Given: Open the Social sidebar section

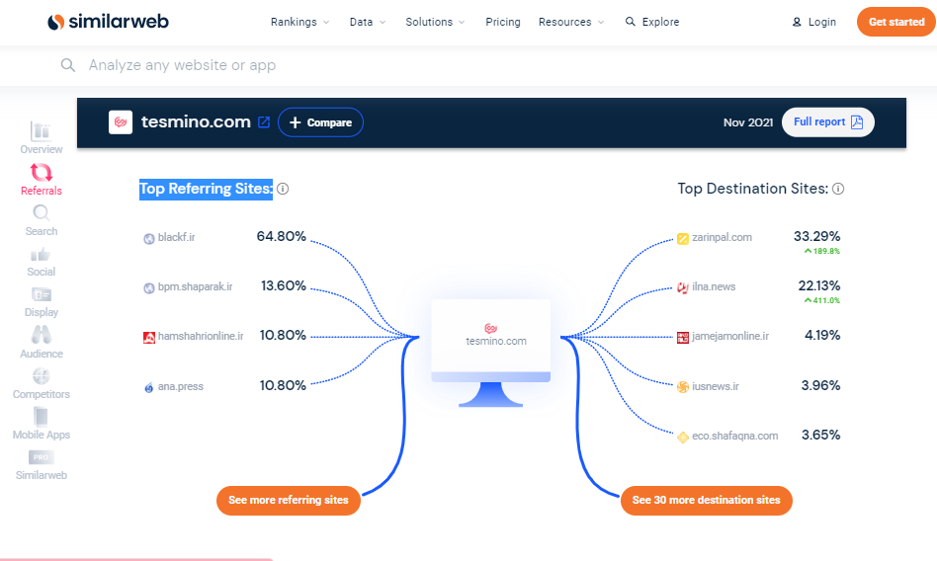Looking at the screenshot, I should (42, 263).
